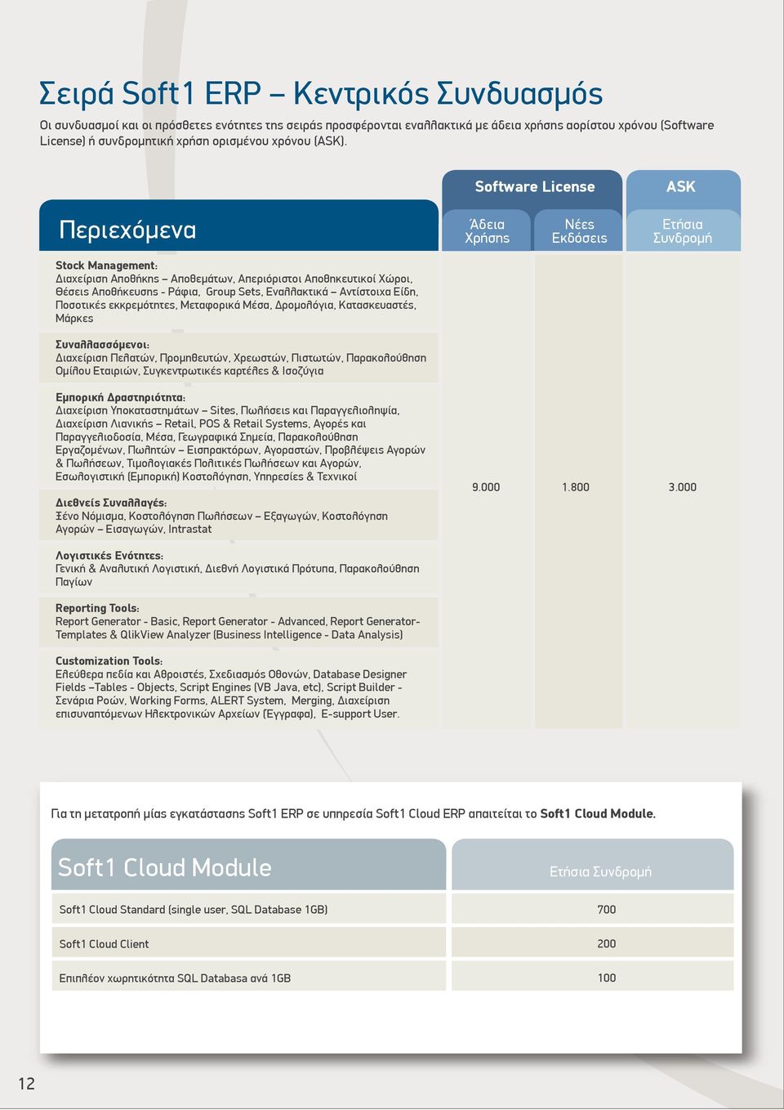
Task: Click the "Νέες Εκδόσεις" subheader
Action: [579, 231]
